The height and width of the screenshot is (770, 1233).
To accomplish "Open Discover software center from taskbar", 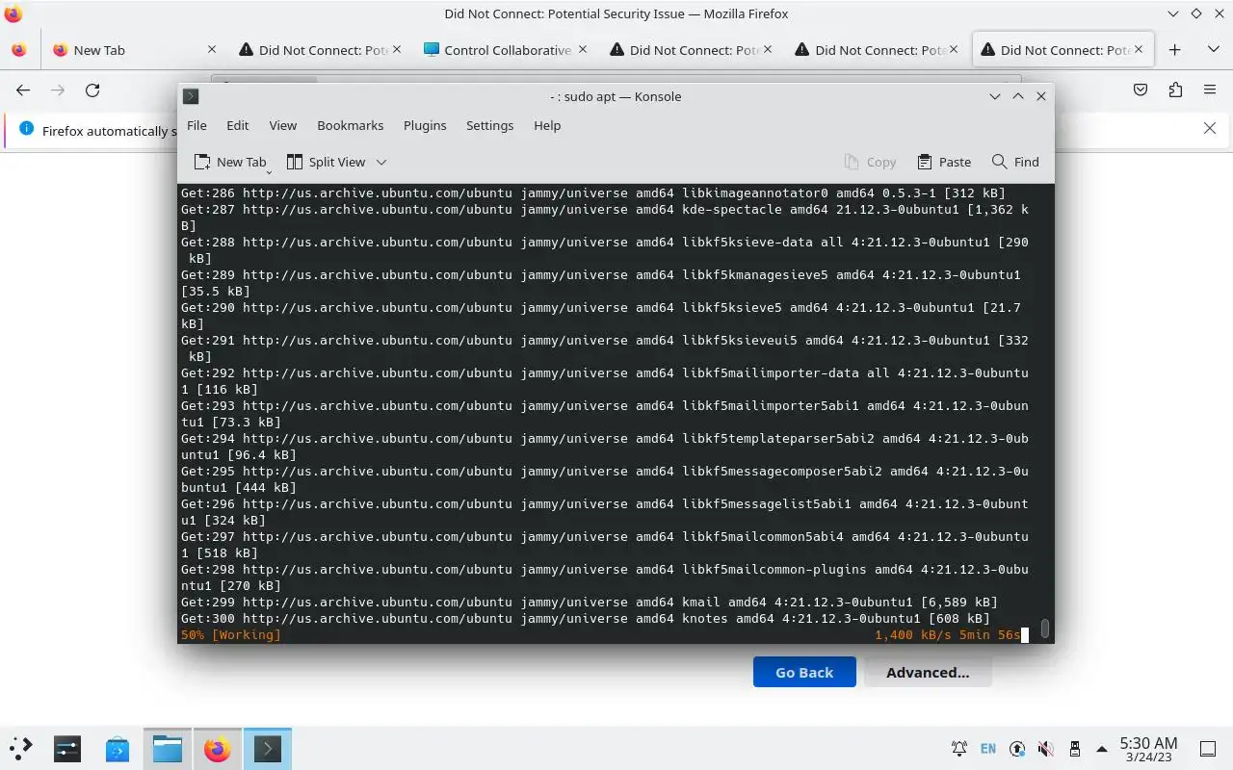I will click(118, 748).
